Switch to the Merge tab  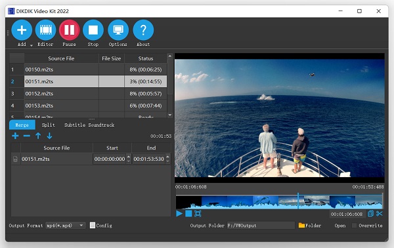(x=22, y=125)
